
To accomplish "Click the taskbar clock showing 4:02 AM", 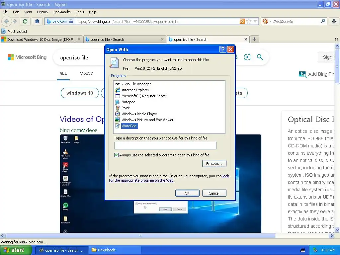I will [x=328, y=250].
